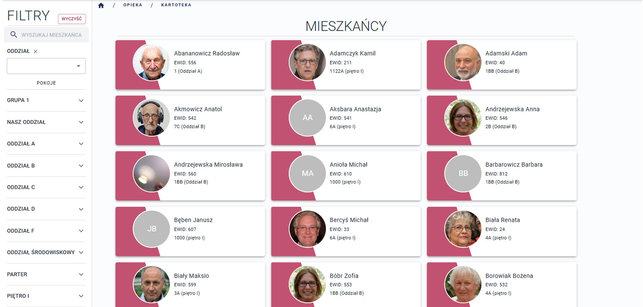Go to Opieka breadcrumb item
The height and width of the screenshot is (307, 643).
pyautogui.click(x=133, y=5)
